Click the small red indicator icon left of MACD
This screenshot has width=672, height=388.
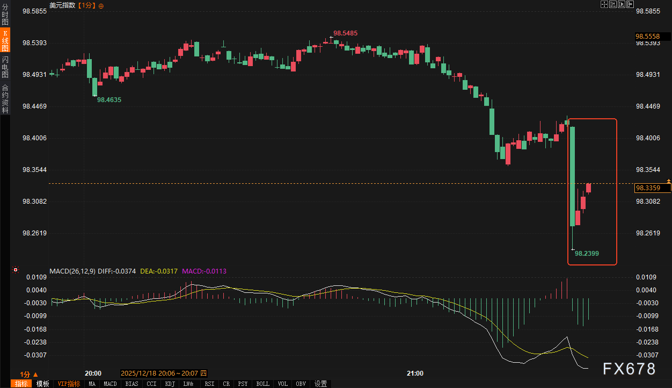pyautogui.click(x=16, y=270)
